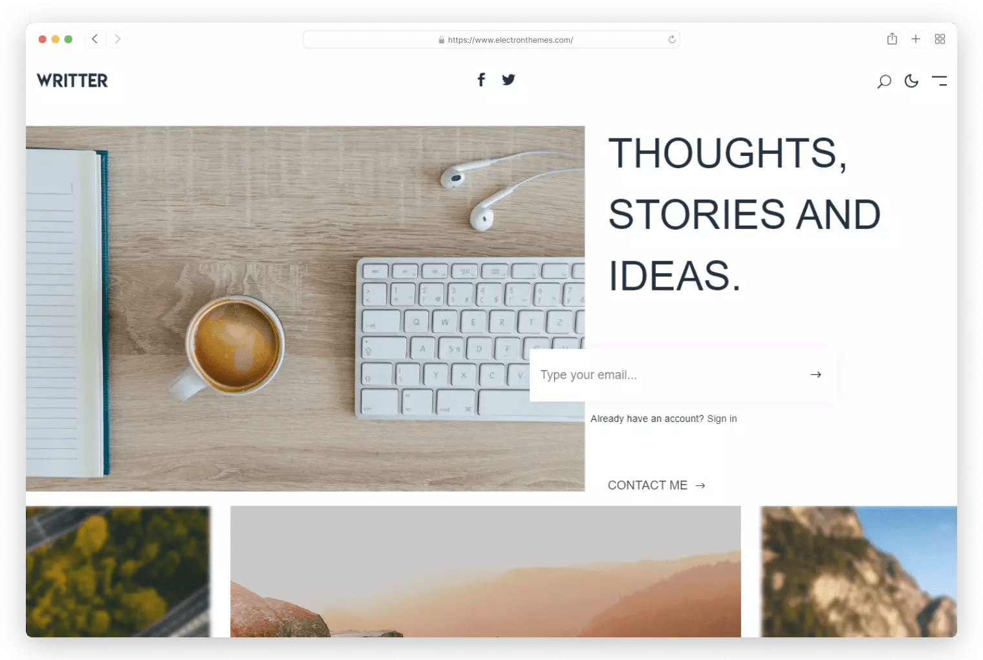The width and height of the screenshot is (983, 660).
Task: Open the rocky cliff thumbnail post
Action: pyautogui.click(x=859, y=571)
